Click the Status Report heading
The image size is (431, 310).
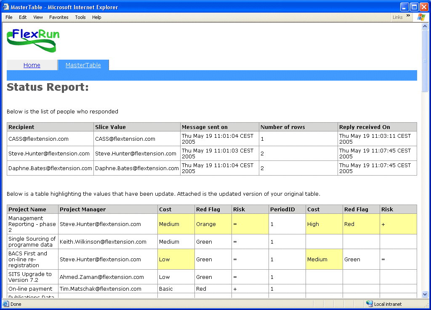48,87
